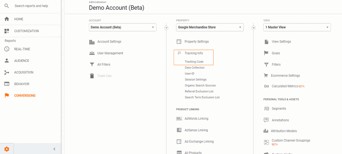
Task: Click the All Filters funnel icon
Action: click(x=92, y=65)
